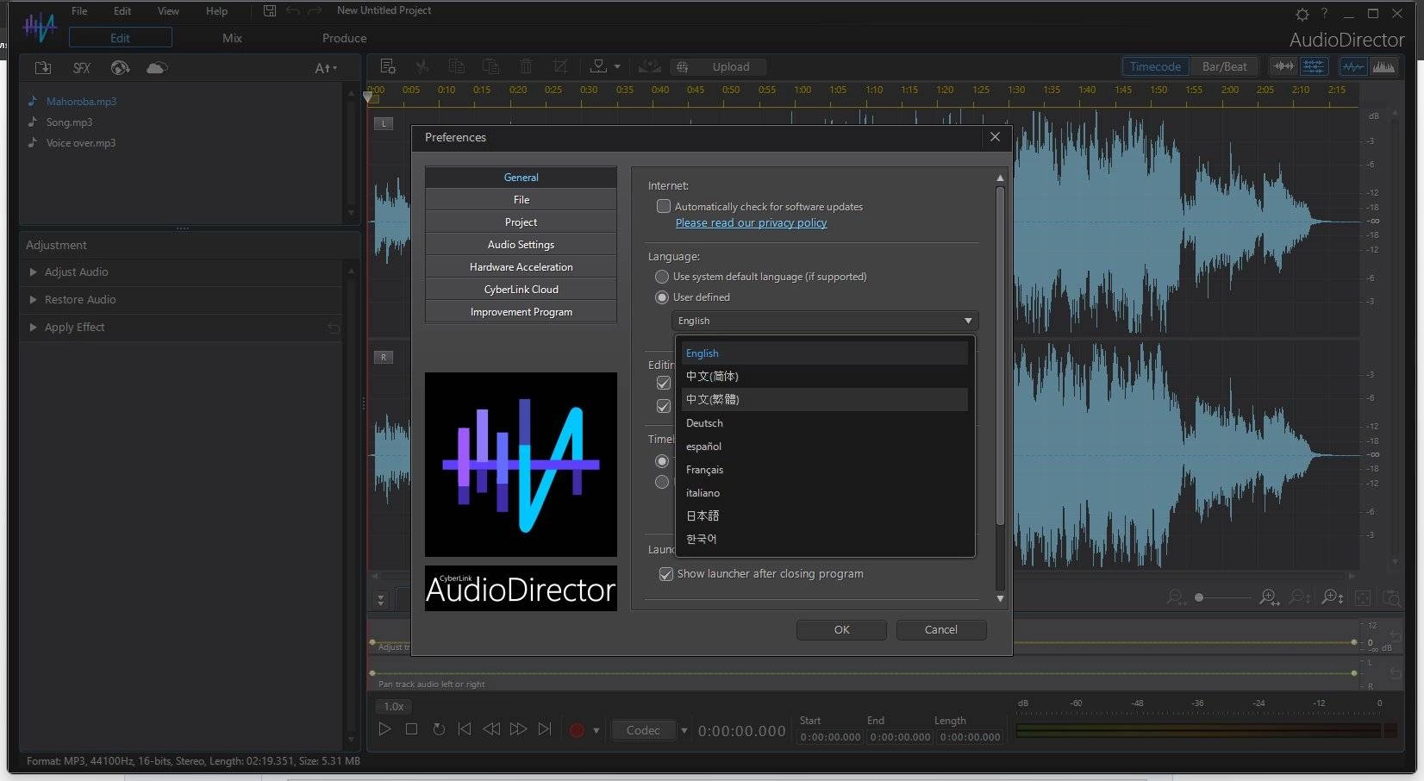Screen dimensions: 1424x781
Task: Toggle the L left channel button
Action: (384, 123)
